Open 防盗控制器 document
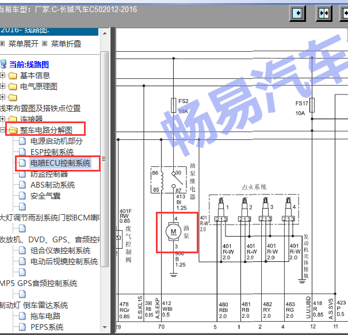The image size is (348, 335). coord(49,174)
